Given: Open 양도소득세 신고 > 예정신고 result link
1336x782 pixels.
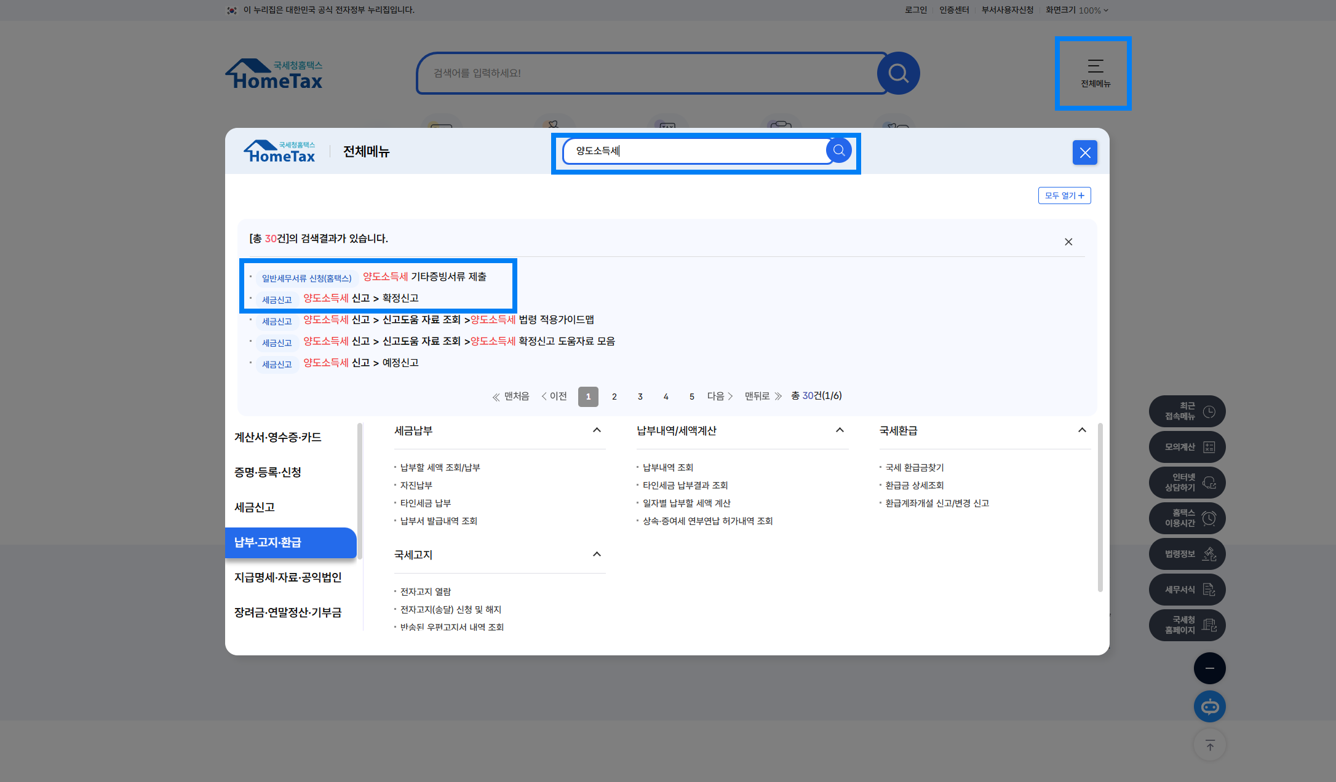Looking at the screenshot, I should 360,363.
